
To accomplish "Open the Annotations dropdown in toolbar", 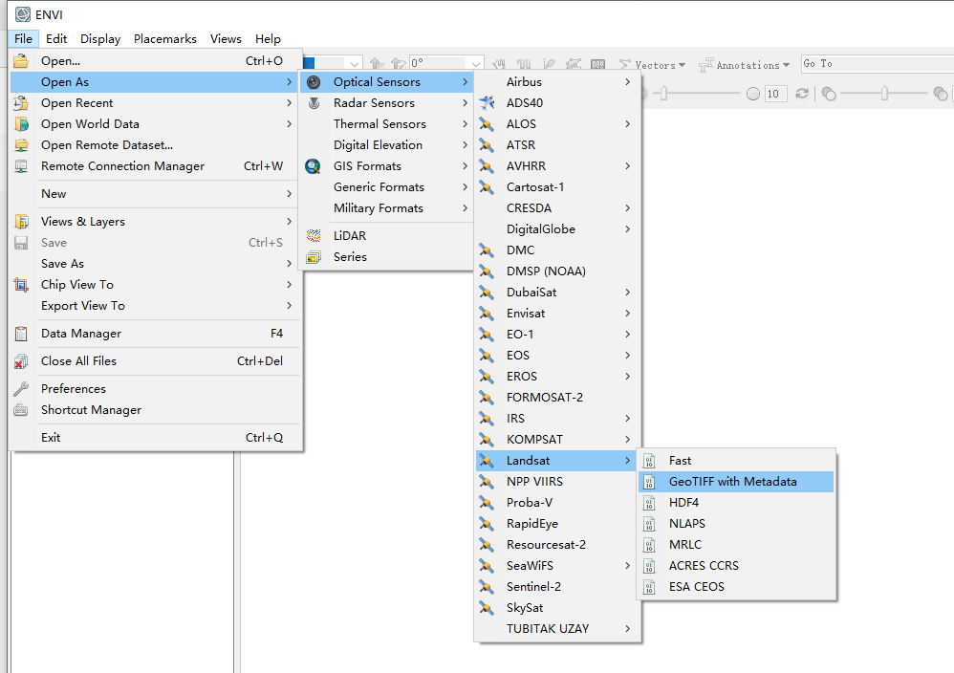I will click(x=744, y=64).
